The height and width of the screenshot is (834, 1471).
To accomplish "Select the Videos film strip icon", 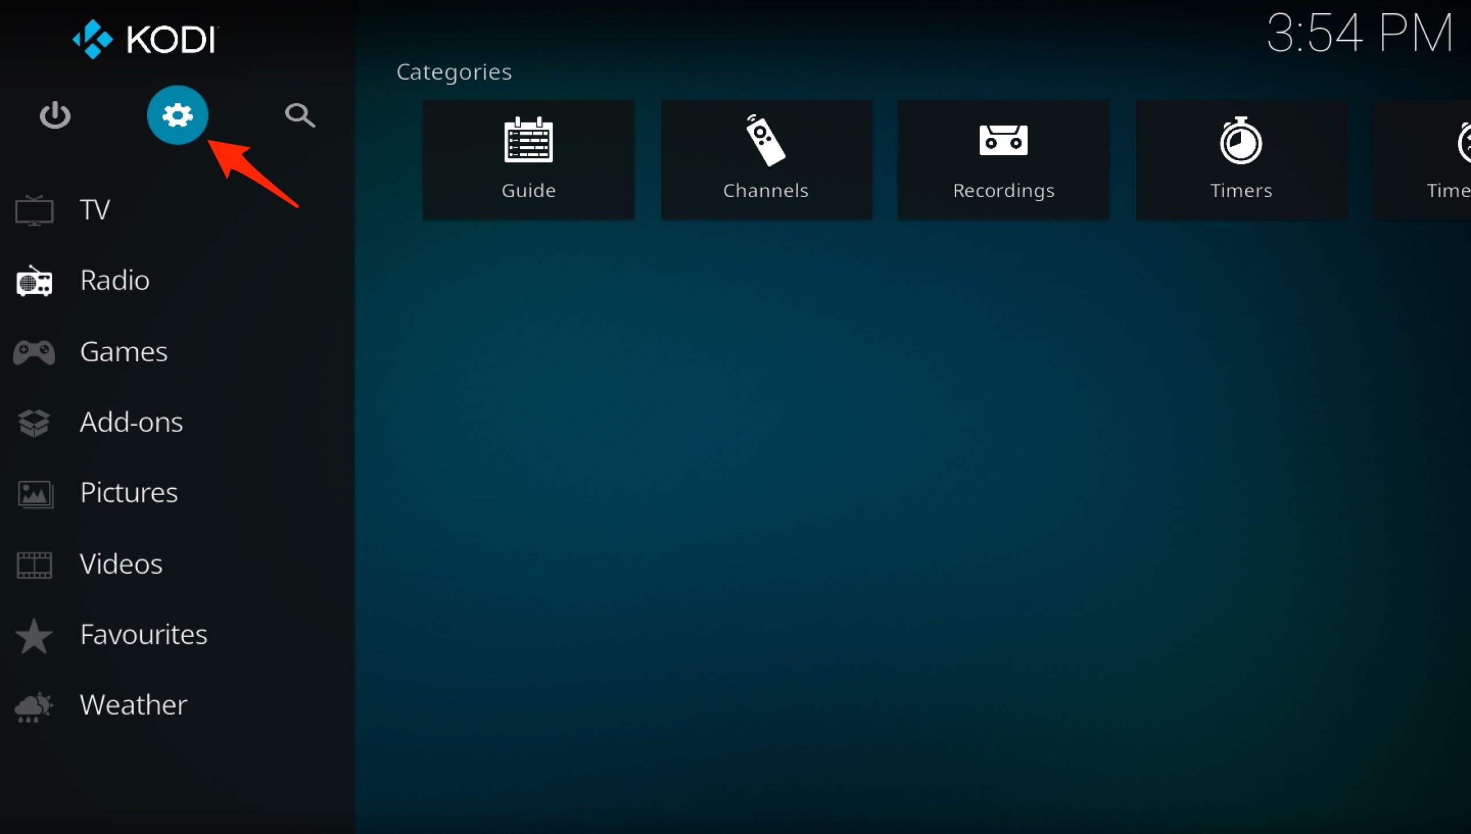I will pyautogui.click(x=35, y=564).
